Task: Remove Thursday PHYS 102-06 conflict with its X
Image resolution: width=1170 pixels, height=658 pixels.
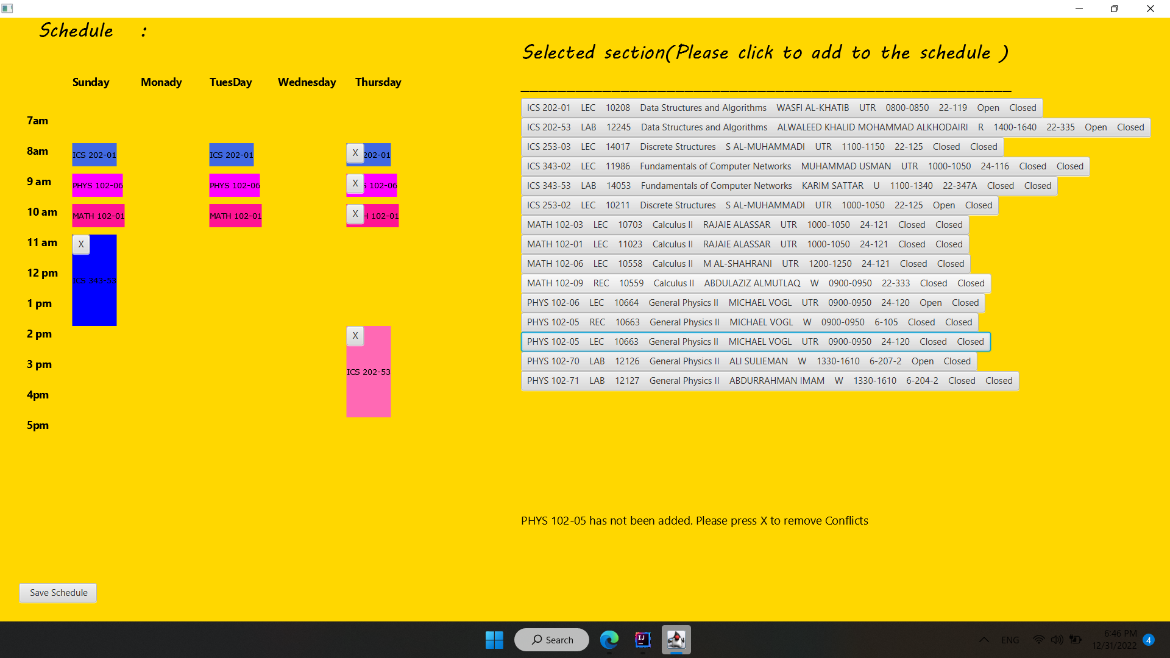Action: [355, 183]
